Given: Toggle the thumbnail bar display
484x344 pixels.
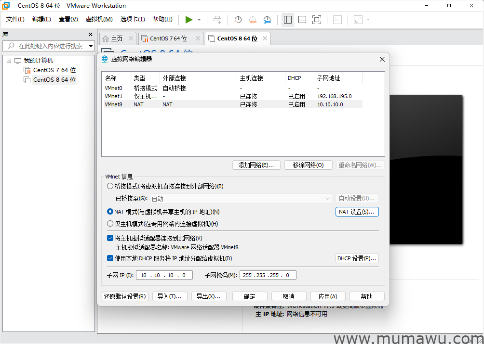Looking at the screenshot, I should click(x=302, y=19).
